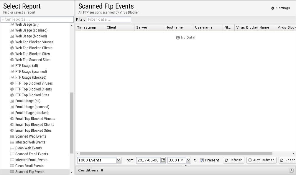The image size is (296, 175).
Task: Click the list icon beside Infected Email Events
Action: pyautogui.click(x=12, y=160)
